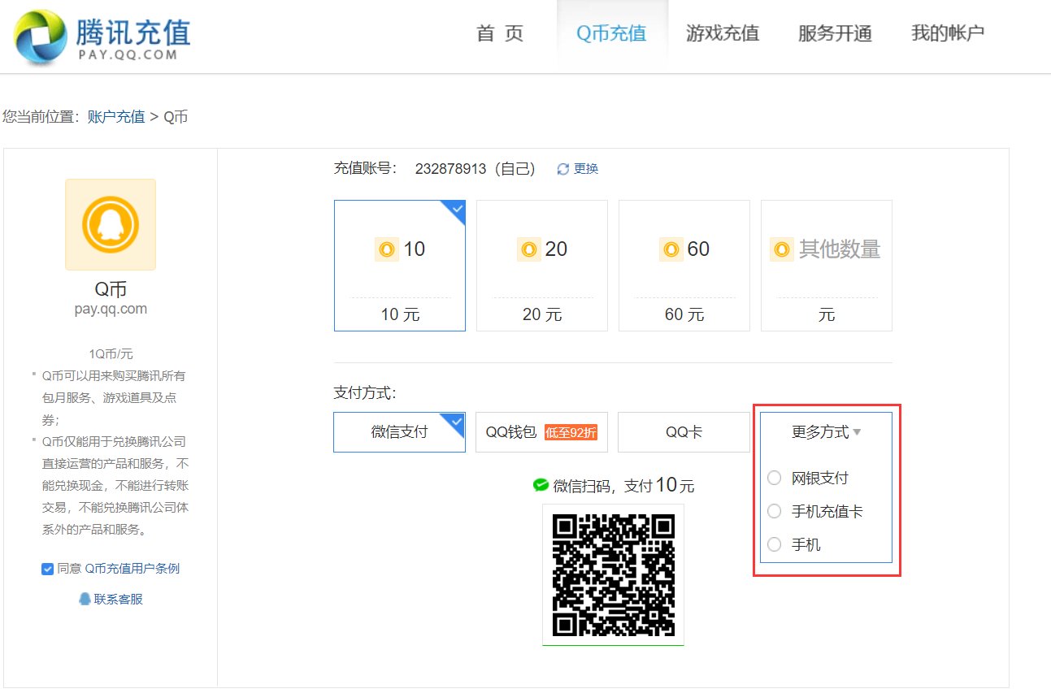Click the coin icon beside 其他数量
1051x693 pixels.
(x=781, y=249)
